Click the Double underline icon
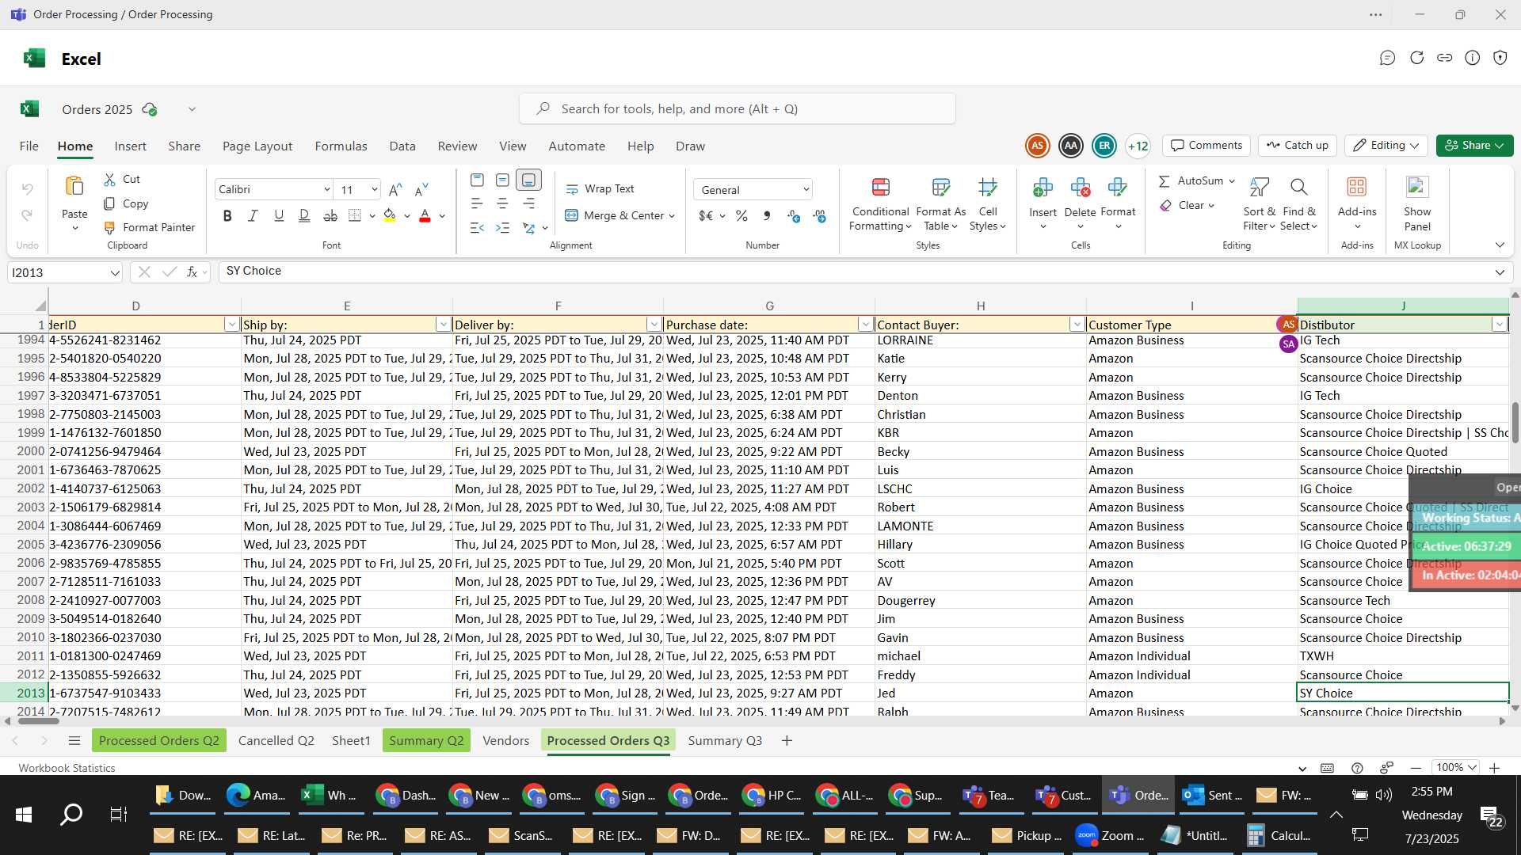The height and width of the screenshot is (855, 1521). pos(304,215)
